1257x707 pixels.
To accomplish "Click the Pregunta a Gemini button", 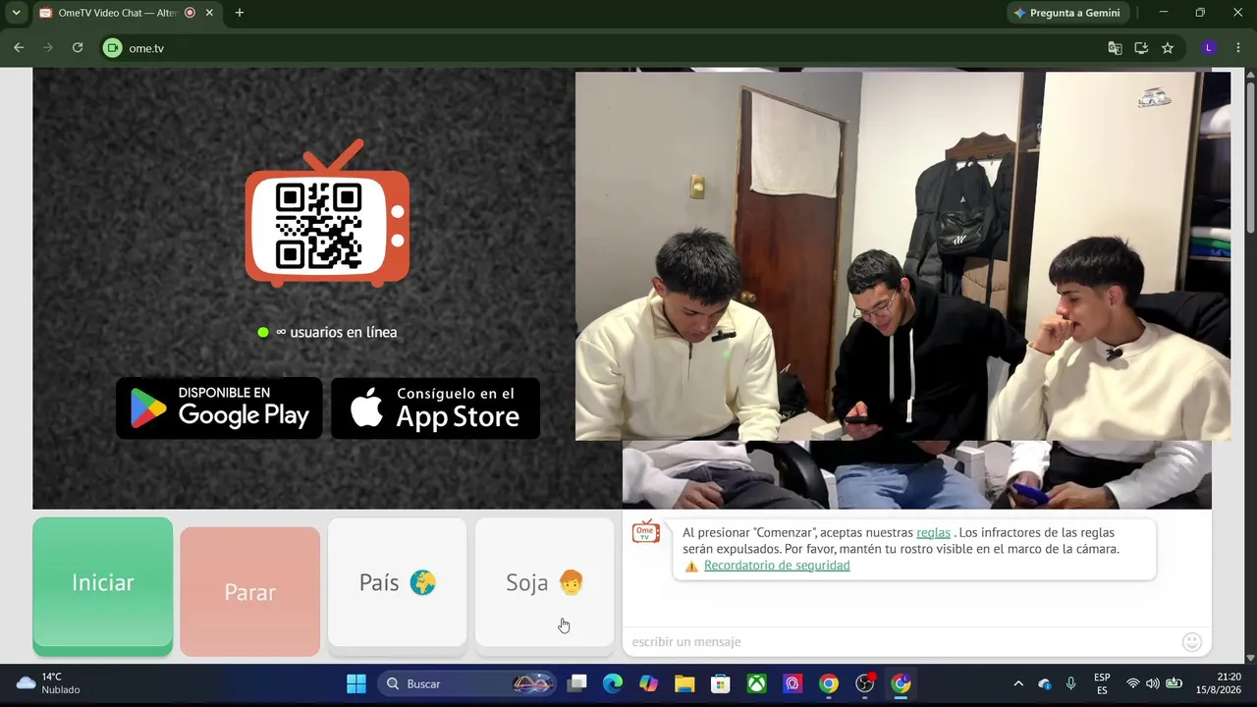I will click(x=1066, y=13).
